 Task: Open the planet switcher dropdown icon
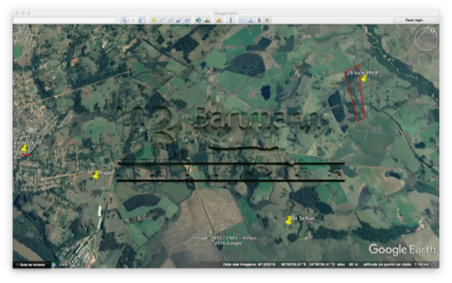click(218, 20)
